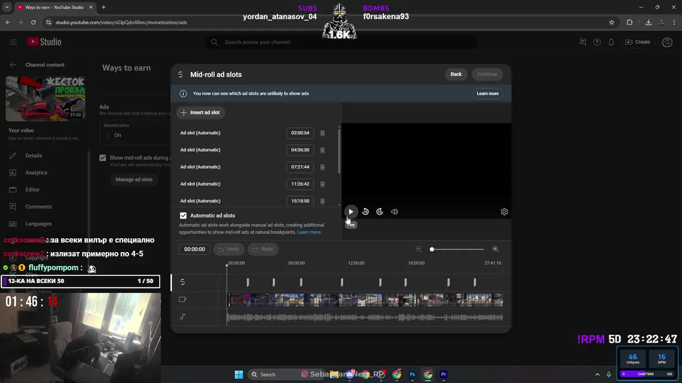The width and height of the screenshot is (682, 383).
Task: Delete ad slot at 11:26:42
Action: 322,184
